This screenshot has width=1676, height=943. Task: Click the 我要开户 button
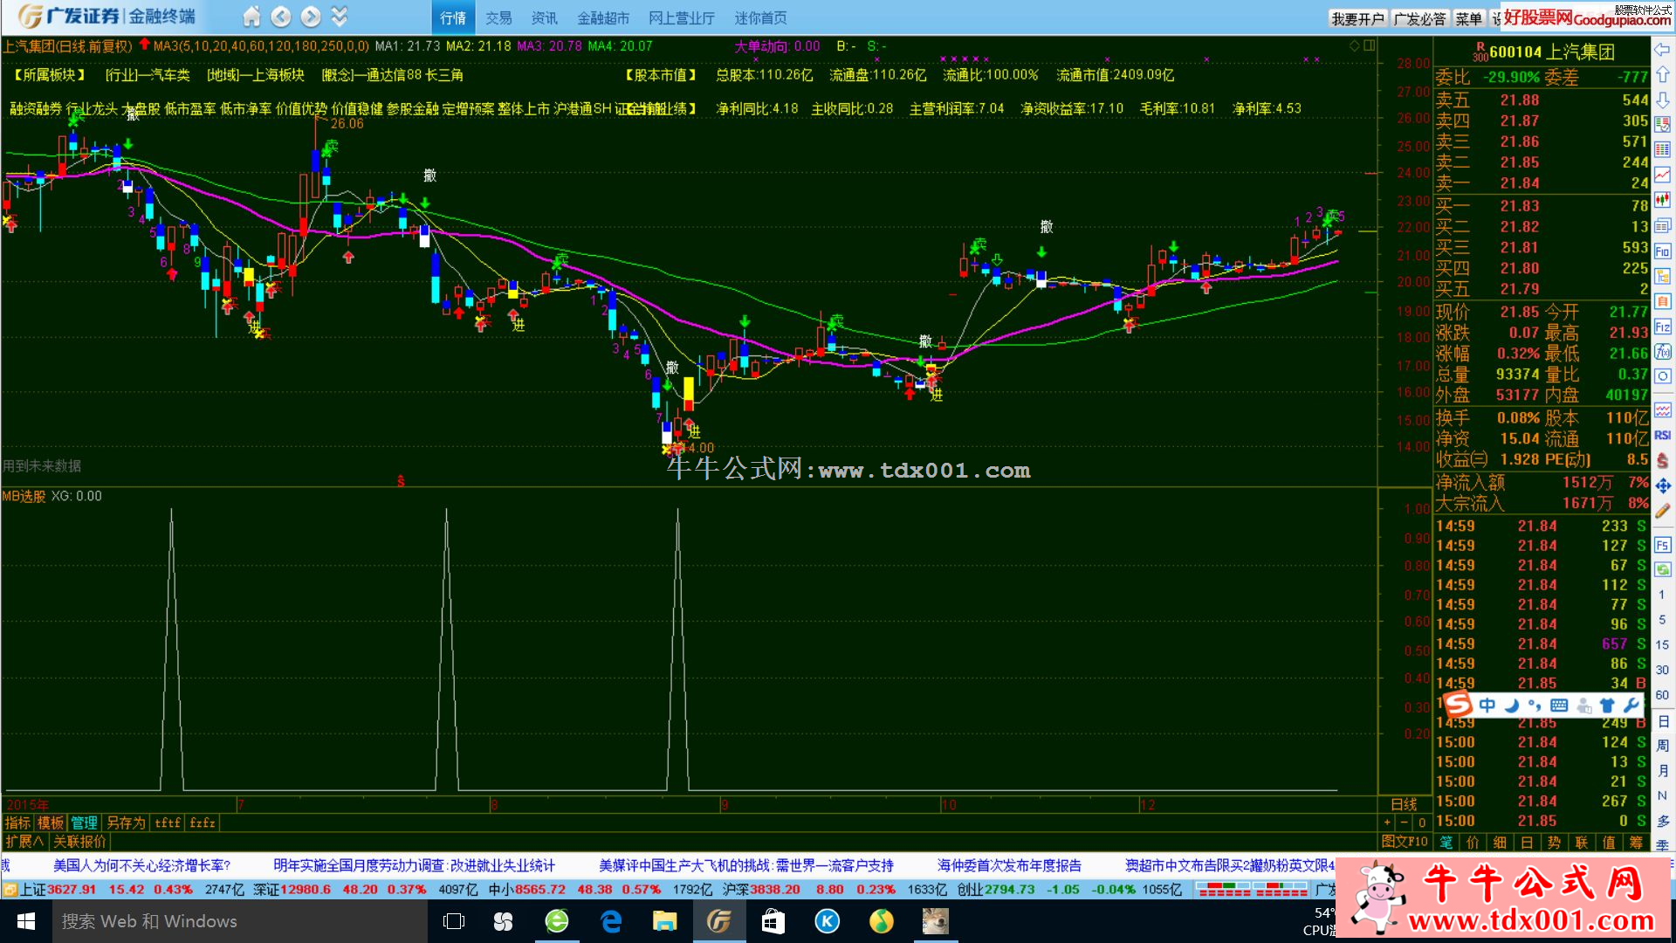[x=1357, y=18]
